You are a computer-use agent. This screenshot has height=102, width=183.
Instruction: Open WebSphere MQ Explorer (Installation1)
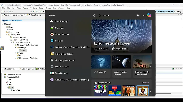coord(70,80)
